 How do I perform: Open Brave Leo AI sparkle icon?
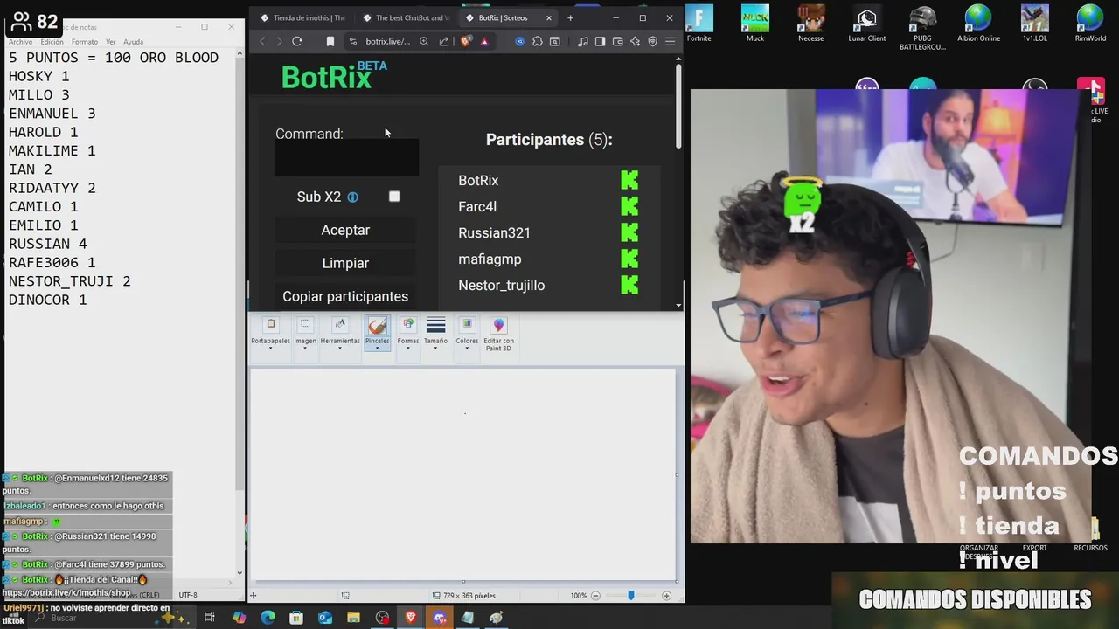click(x=636, y=41)
